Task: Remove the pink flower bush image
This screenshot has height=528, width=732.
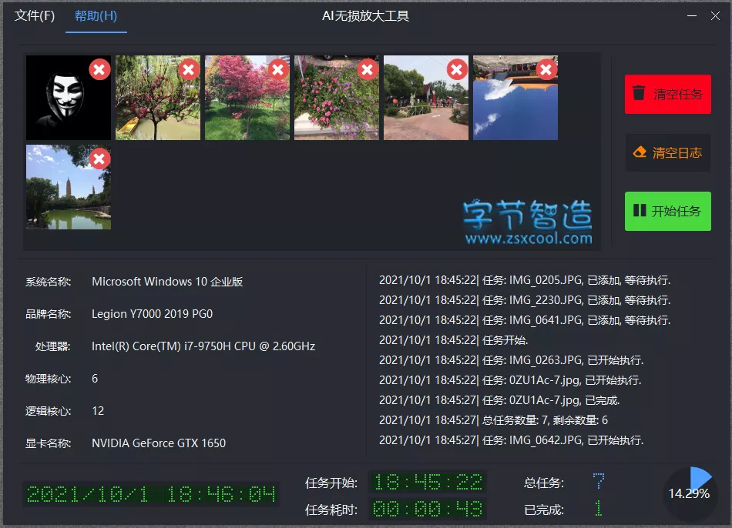Action: click(x=368, y=70)
